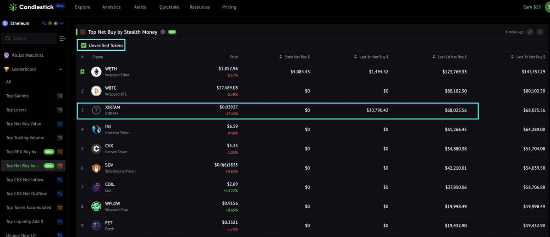Screen dimensions: 550x237
Task: Open the Wrapped Ether token name
Action: point(116,75)
